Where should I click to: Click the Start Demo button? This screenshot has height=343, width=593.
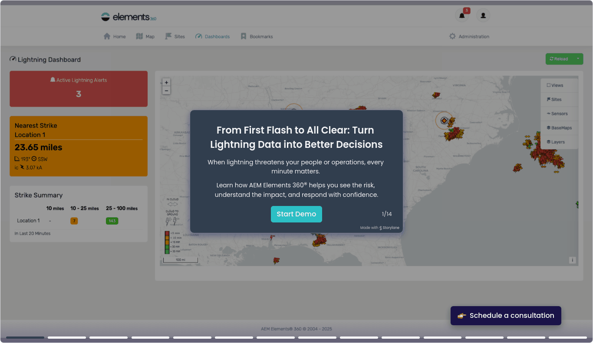(x=296, y=214)
